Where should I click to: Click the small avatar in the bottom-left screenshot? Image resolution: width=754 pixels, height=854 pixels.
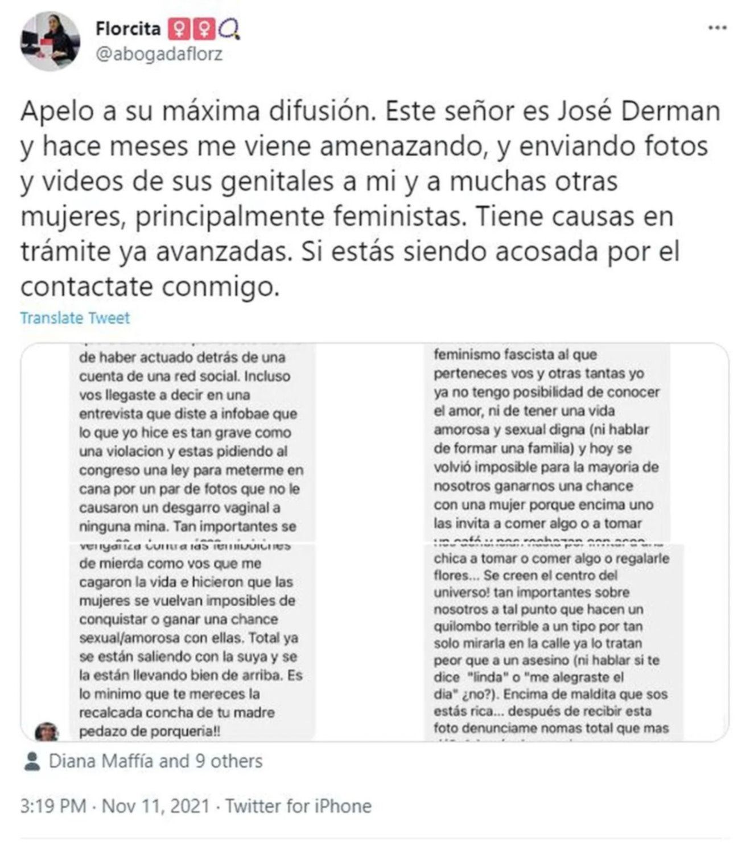pos(47,732)
